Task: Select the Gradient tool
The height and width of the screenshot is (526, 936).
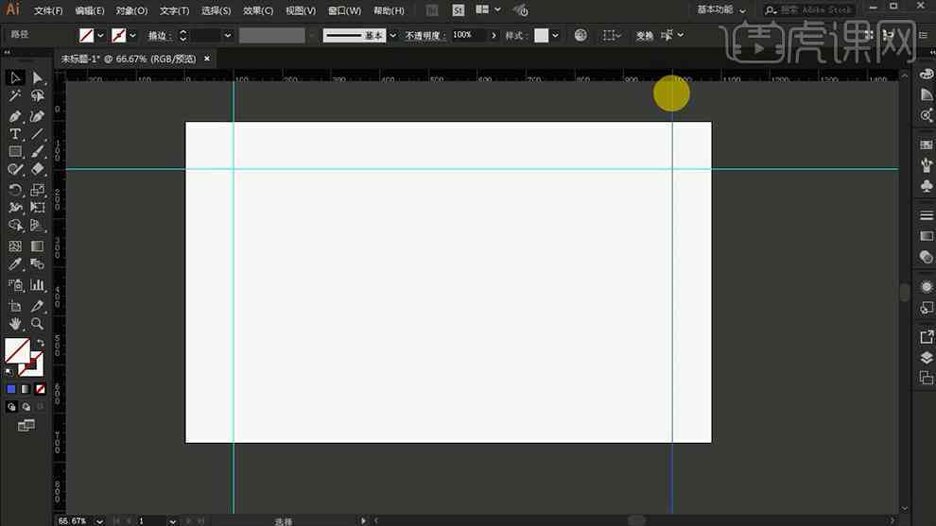Action: [x=37, y=246]
